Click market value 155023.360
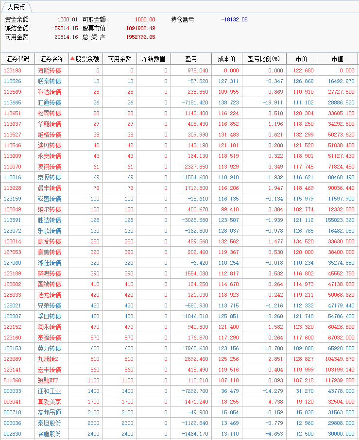 [x=340, y=220]
